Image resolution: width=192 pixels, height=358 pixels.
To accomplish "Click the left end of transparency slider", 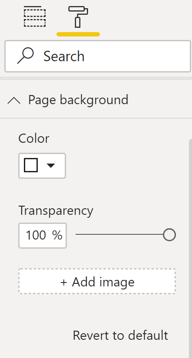I will pyautogui.click(x=76, y=234).
